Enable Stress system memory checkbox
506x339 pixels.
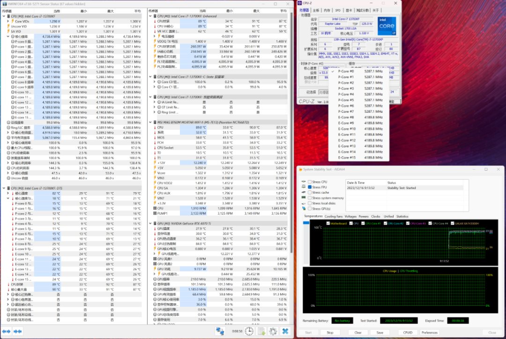(310, 198)
